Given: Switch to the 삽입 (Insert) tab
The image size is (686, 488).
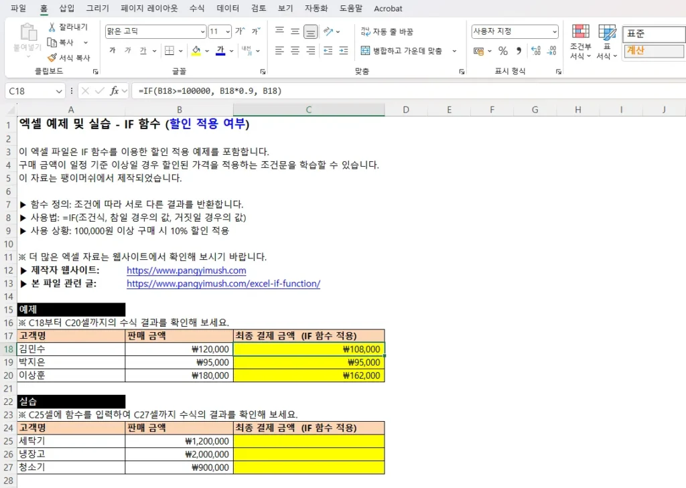Looking at the screenshot, I should pos(67,8).
